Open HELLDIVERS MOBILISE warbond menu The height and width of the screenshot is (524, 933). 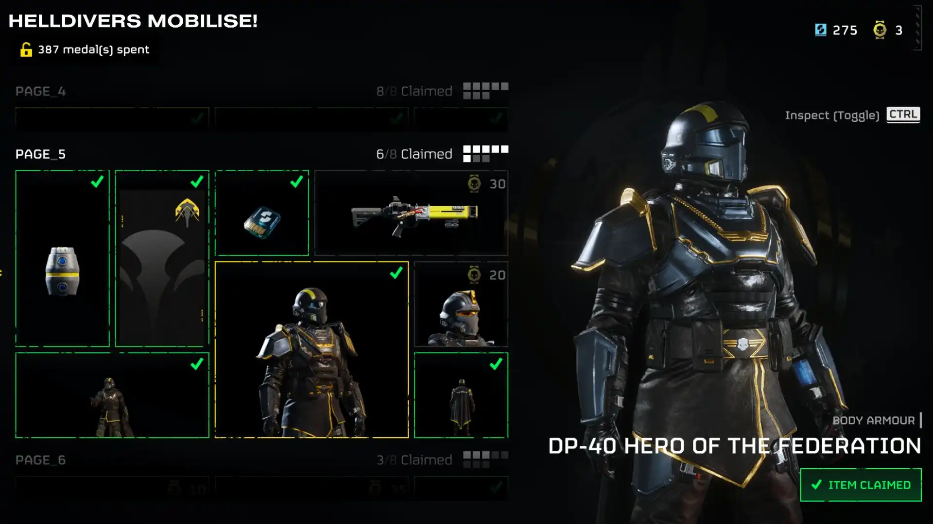(132, 21)
